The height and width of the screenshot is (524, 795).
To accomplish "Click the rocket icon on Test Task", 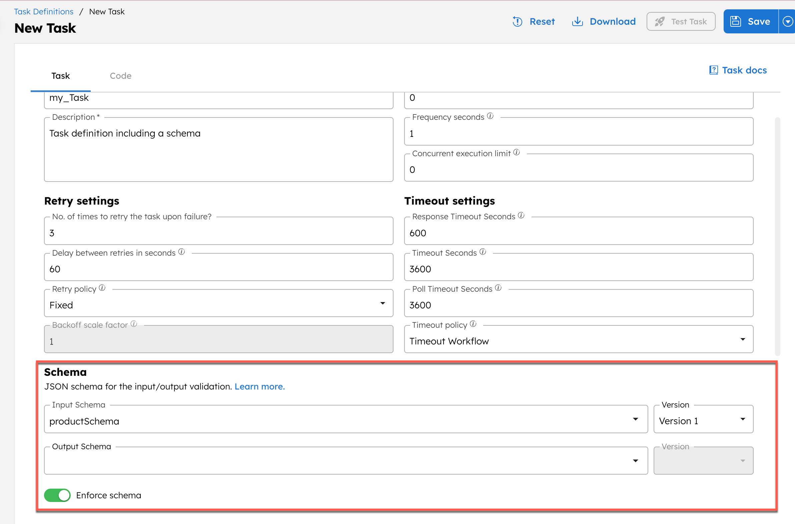I will (659, 21).
